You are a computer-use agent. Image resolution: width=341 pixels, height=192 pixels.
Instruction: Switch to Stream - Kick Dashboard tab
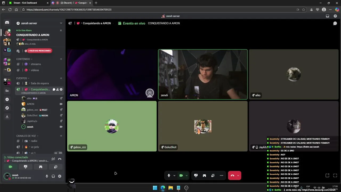[28, 3]
